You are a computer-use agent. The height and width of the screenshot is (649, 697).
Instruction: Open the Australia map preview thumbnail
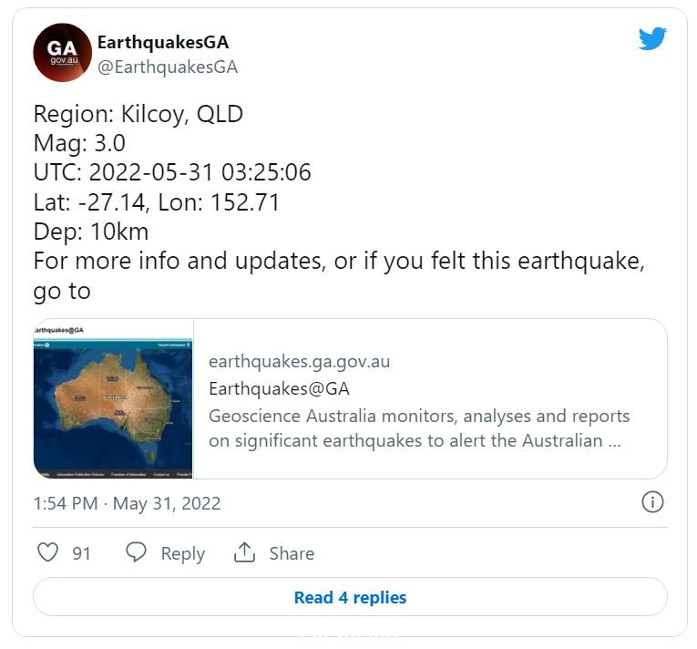tap(113, 399)
